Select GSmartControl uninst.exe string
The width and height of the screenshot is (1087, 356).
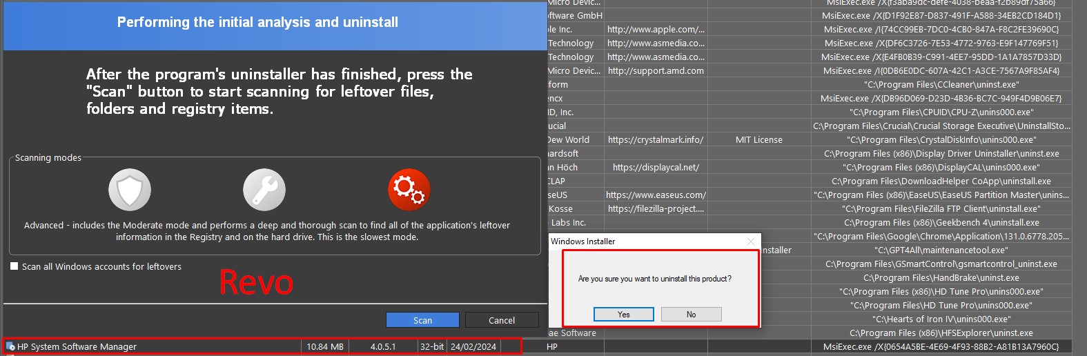(x=941, y=264)
